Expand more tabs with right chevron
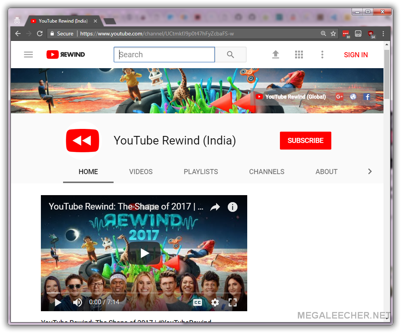401x333 pixels. click(370, 171)
